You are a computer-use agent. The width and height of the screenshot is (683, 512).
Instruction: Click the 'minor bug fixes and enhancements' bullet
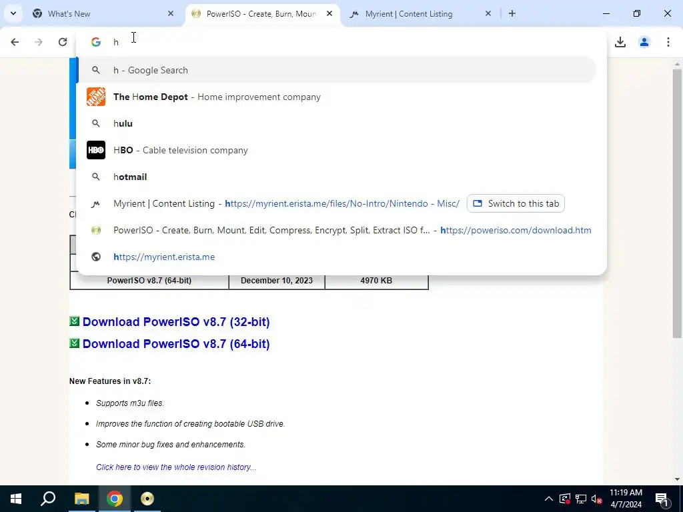171,445
